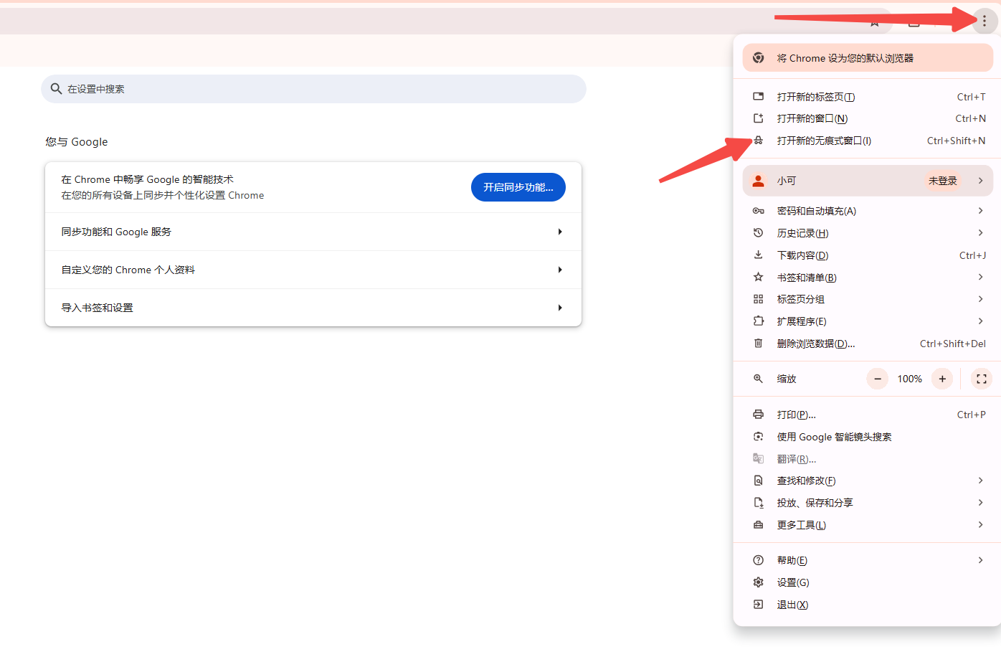
Task: Click the cast, save and share icon
Action: pos(758,503)
